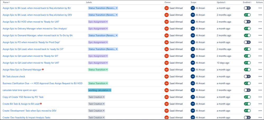Remove Epic Assignment label from 'Ready for Prod Depl' row
The width and height of the screenshot is (264, 120).
[107, 42]
